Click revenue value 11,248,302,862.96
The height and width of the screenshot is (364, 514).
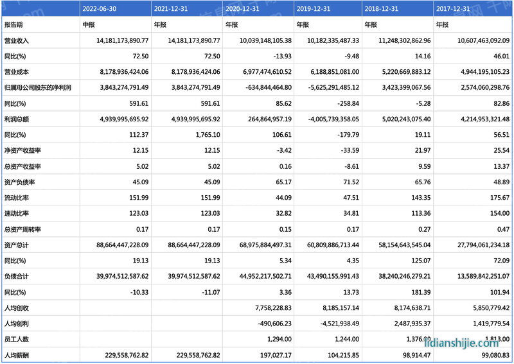(405, 40)
